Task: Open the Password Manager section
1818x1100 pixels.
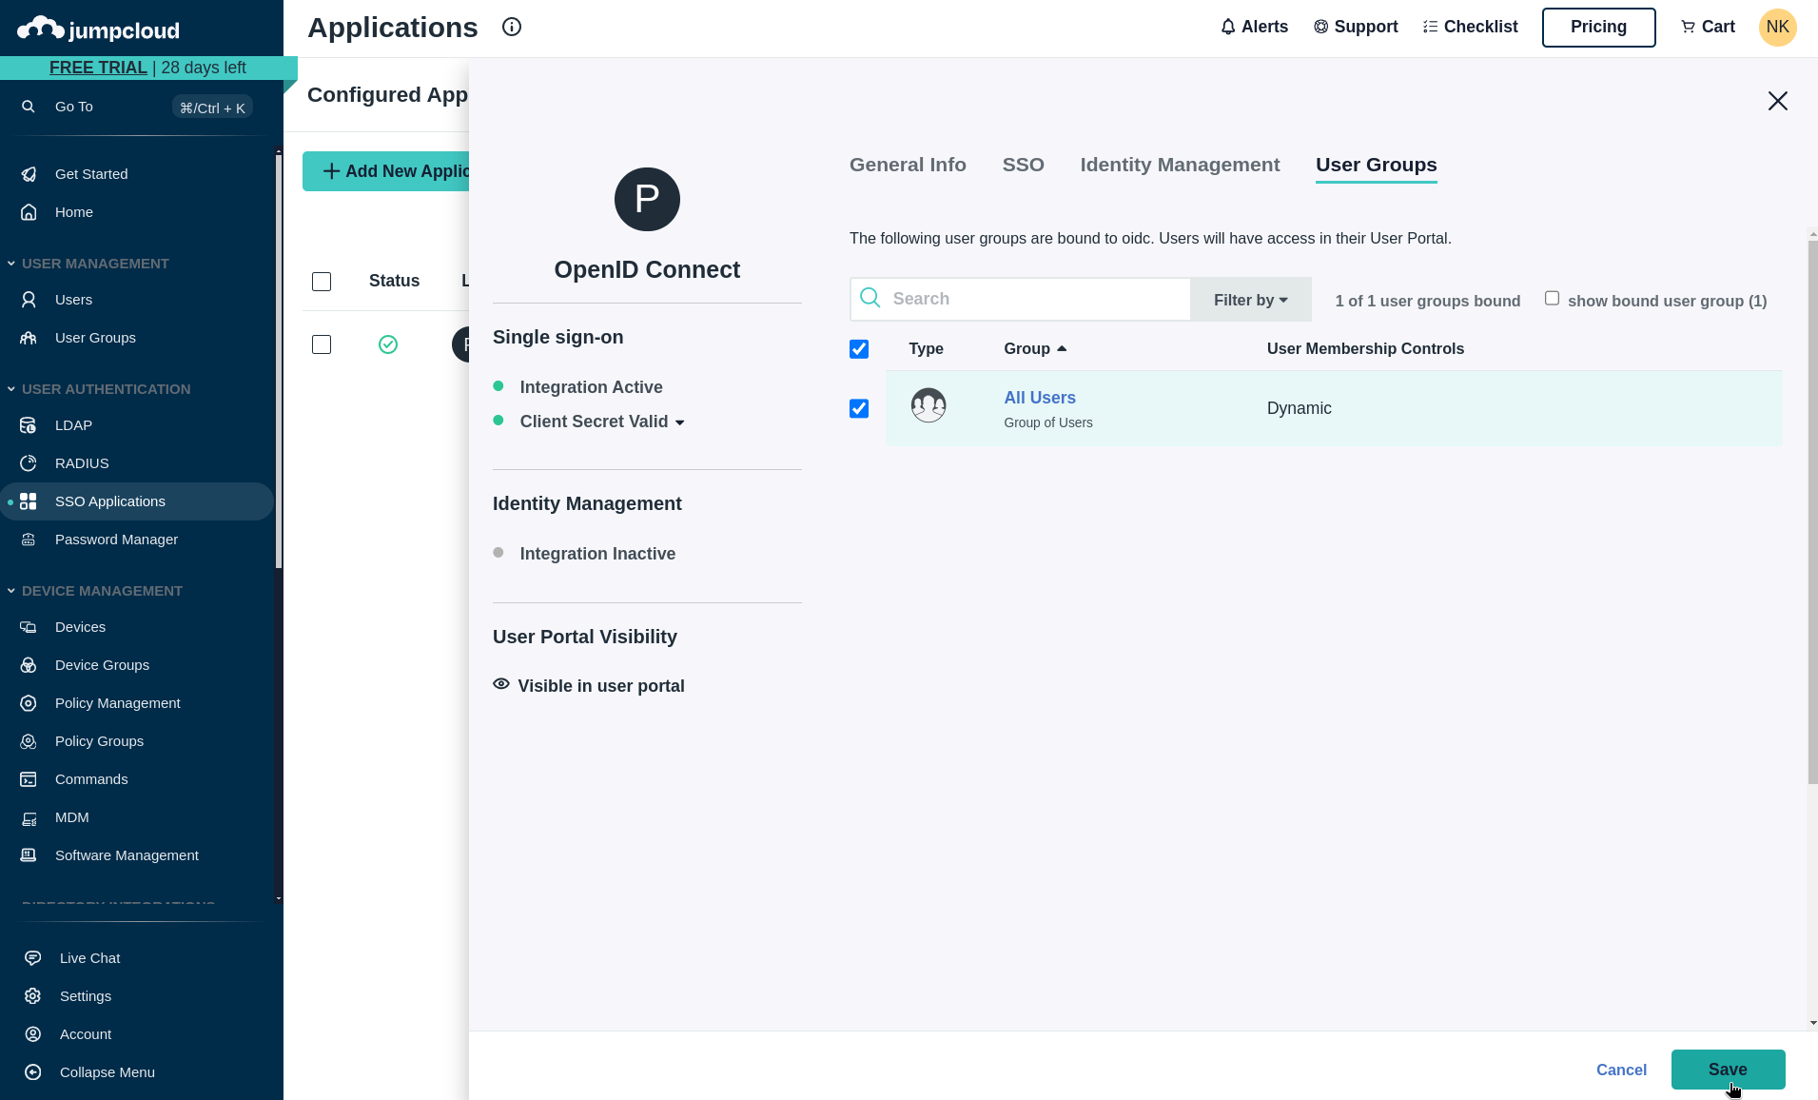Action: 116,539
